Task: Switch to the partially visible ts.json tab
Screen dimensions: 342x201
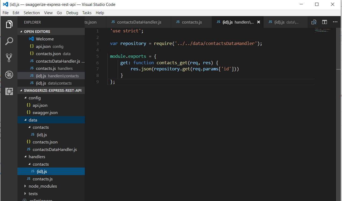Action: 95,22
